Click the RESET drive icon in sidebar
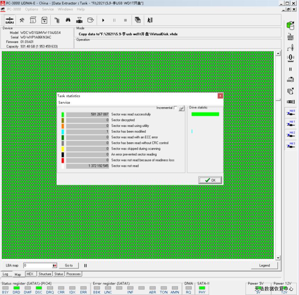 pyautogui.click(x=290, y=37)
